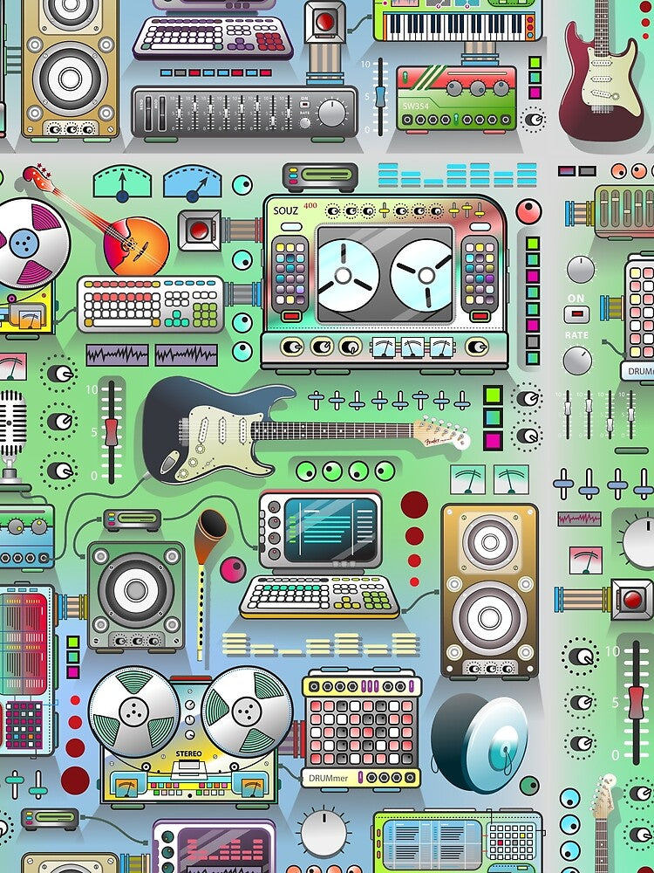Image resolution: width=654 pixels, height=873 pixels.
Task: Toggle the leftmost green light below the guitar
Action: tap(306, 471)
